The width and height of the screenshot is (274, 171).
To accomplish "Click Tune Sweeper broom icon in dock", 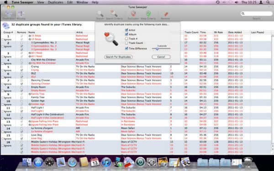I will [129, 162].
